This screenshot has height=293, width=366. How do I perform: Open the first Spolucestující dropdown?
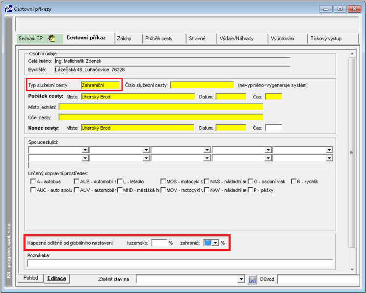click(x=85, y=150)
